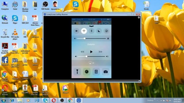Select the oppo folder
This screenshot has height=103, width=184.
tap(35, 47)
